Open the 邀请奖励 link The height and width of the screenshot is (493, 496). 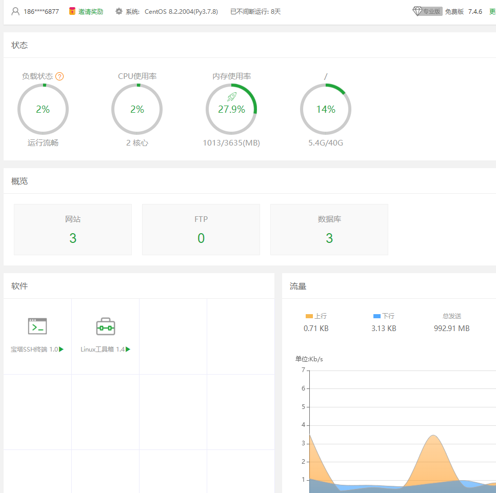pyautogui.click(x=91, y=12)
